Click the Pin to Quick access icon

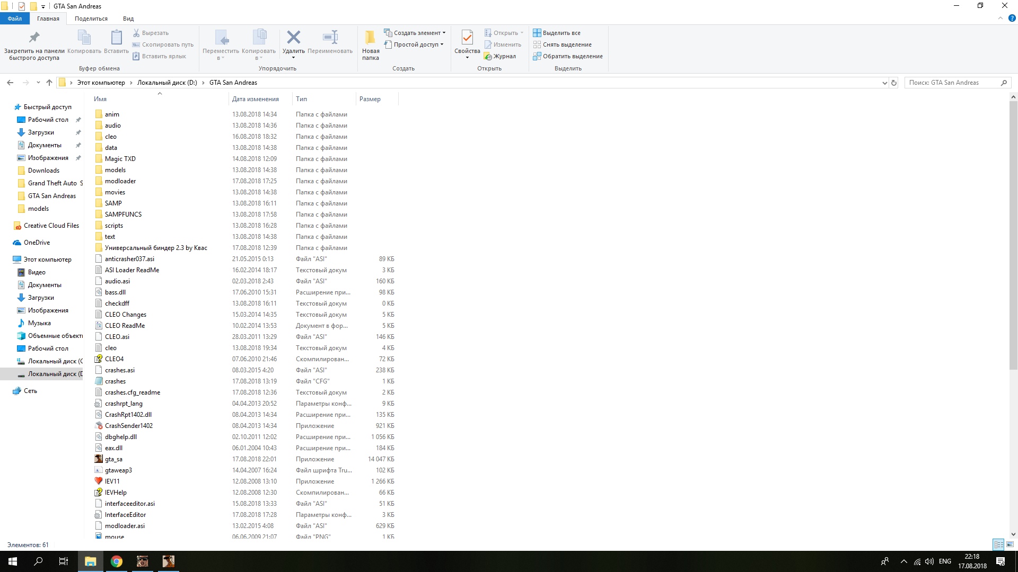click(34, 38)
